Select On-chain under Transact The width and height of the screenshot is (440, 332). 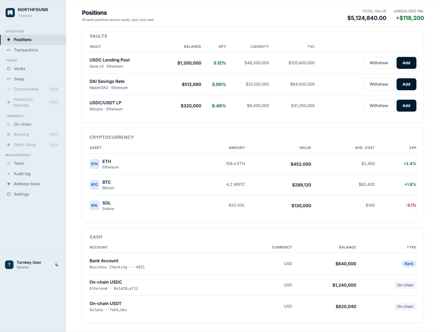tap(33, 124)
